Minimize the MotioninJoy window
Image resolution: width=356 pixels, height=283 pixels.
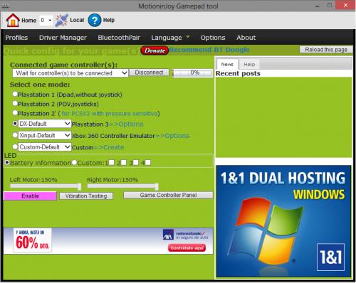point(318,6)
